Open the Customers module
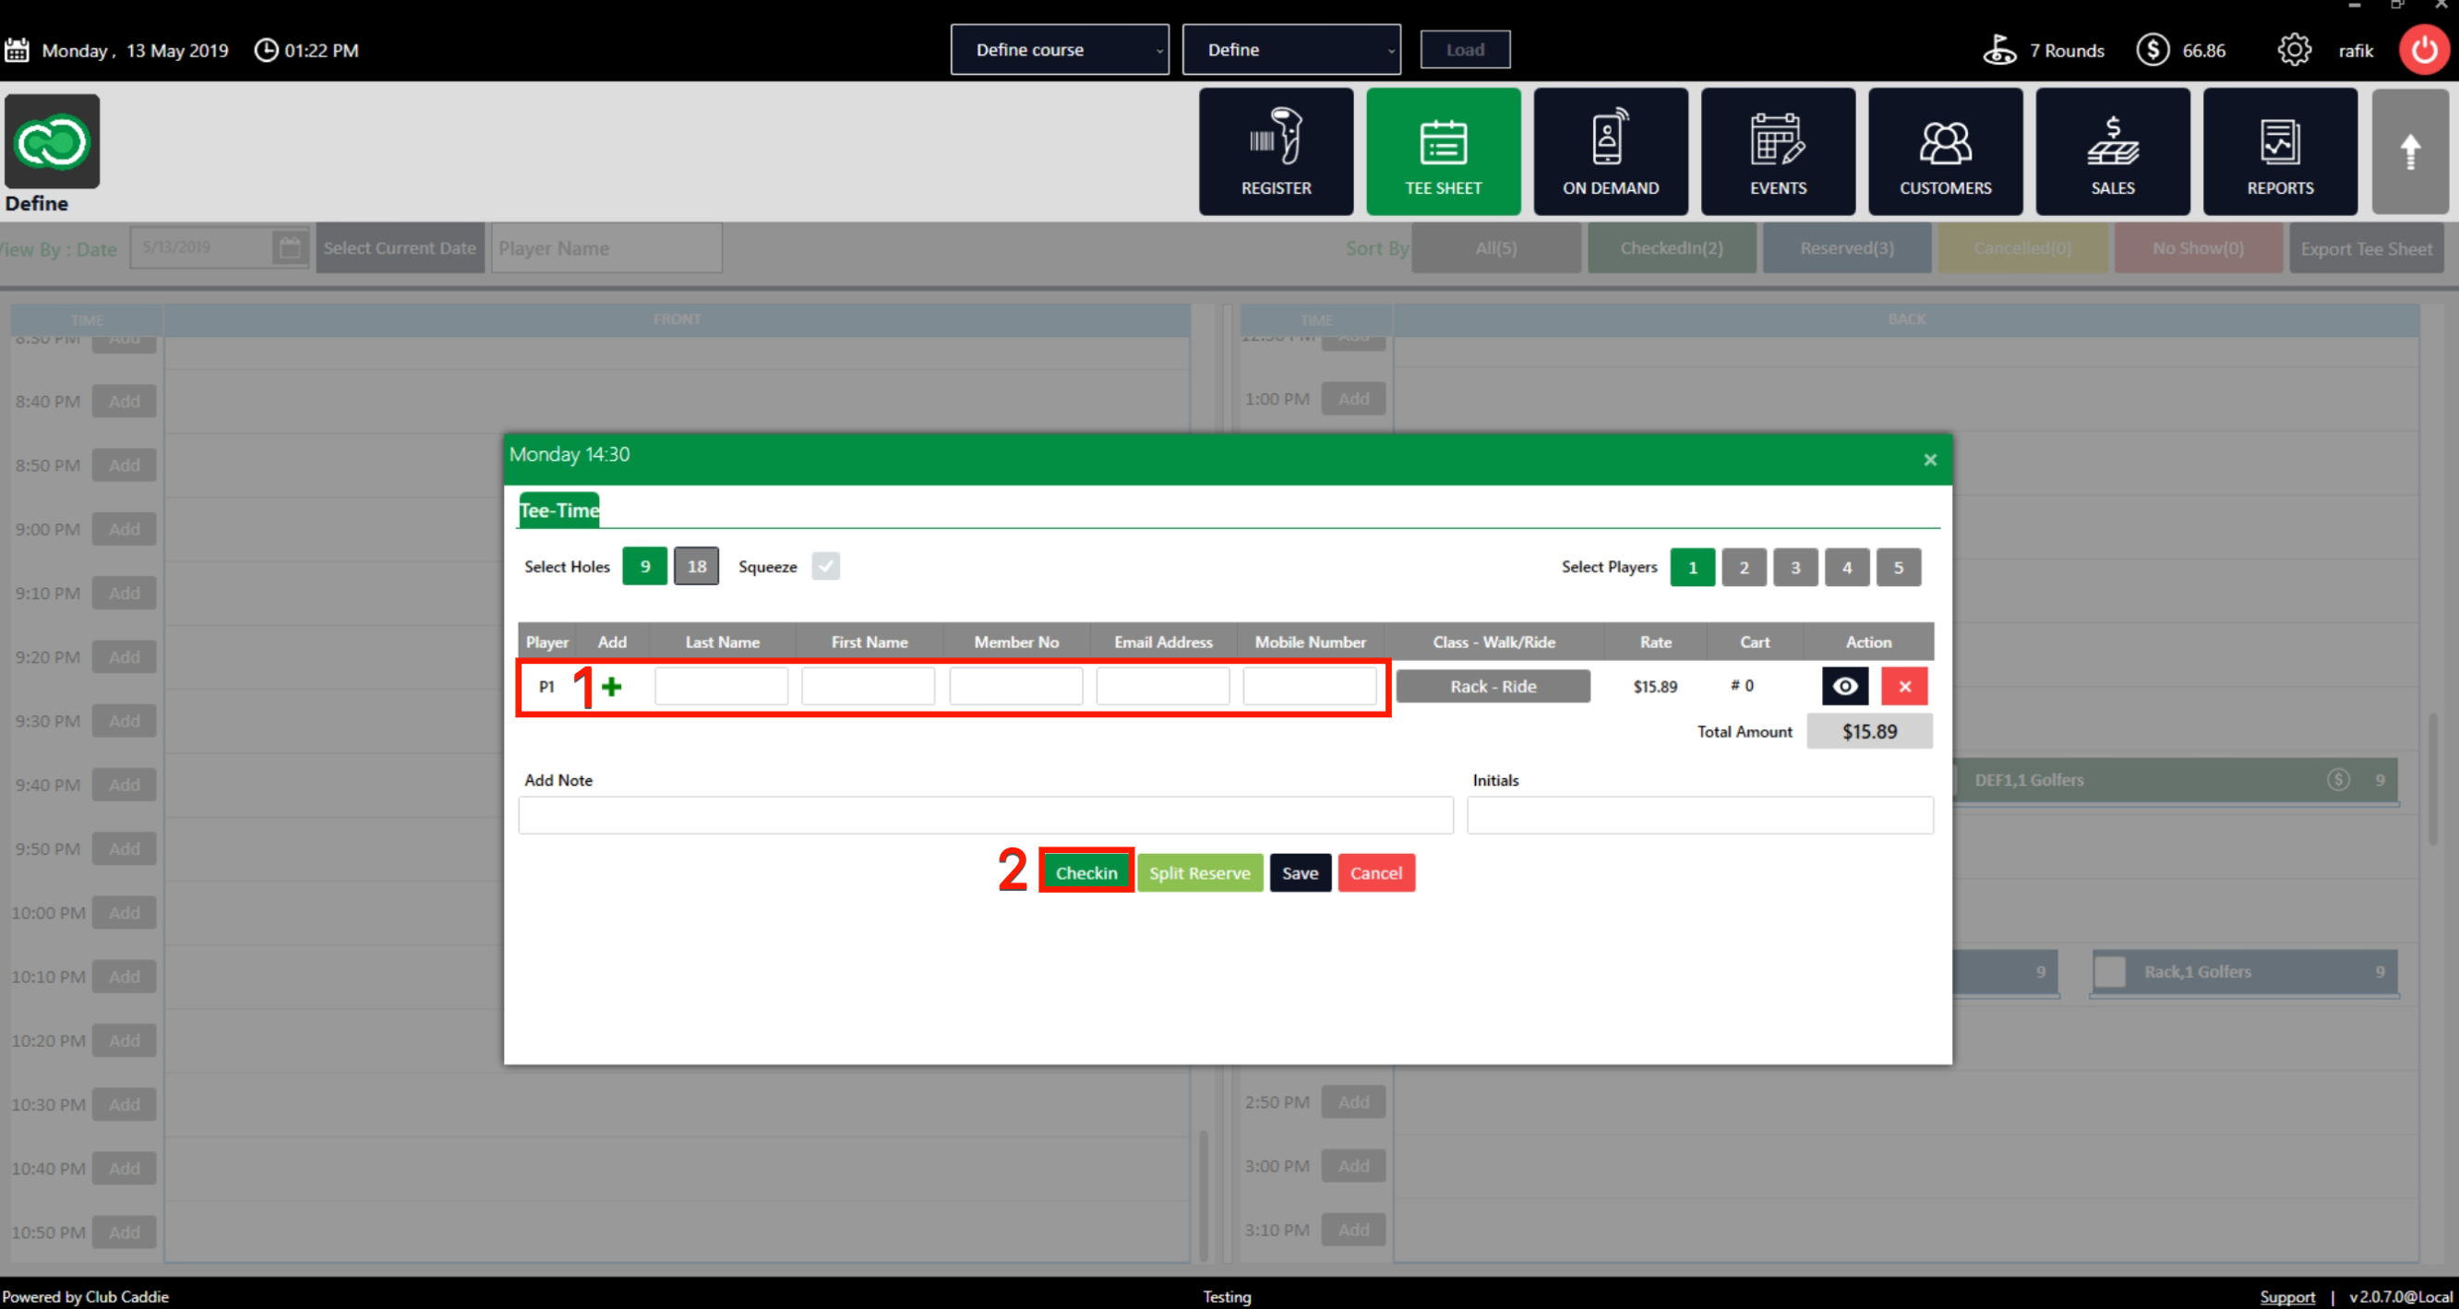The width and height of the screenshot is (2459, 1309). point(1945,151)
